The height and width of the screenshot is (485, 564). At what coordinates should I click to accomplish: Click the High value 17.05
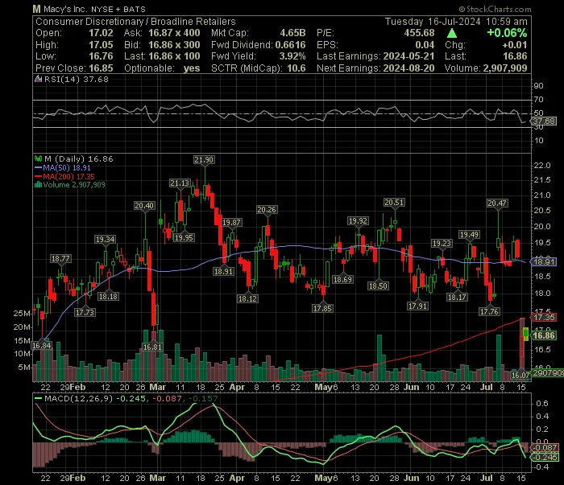click(101, 45)
